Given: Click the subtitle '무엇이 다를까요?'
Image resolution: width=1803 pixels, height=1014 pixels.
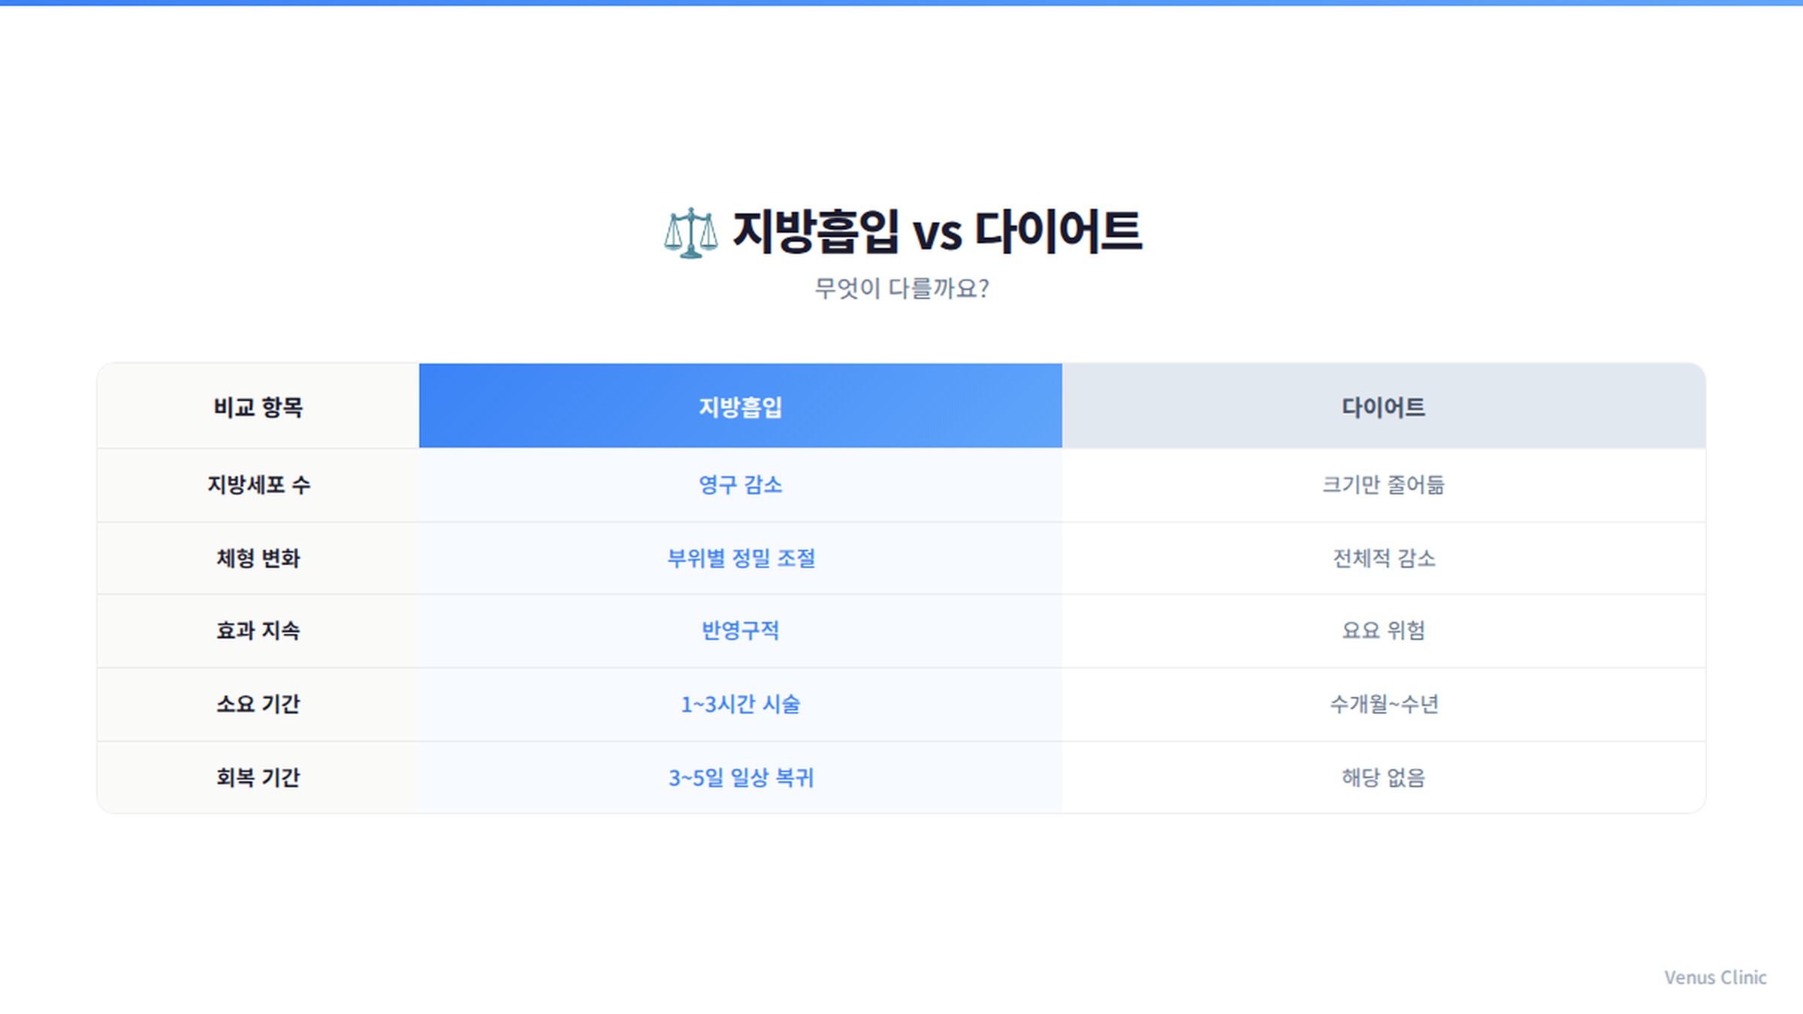Looking at the screenshot, I should point(901,288).
